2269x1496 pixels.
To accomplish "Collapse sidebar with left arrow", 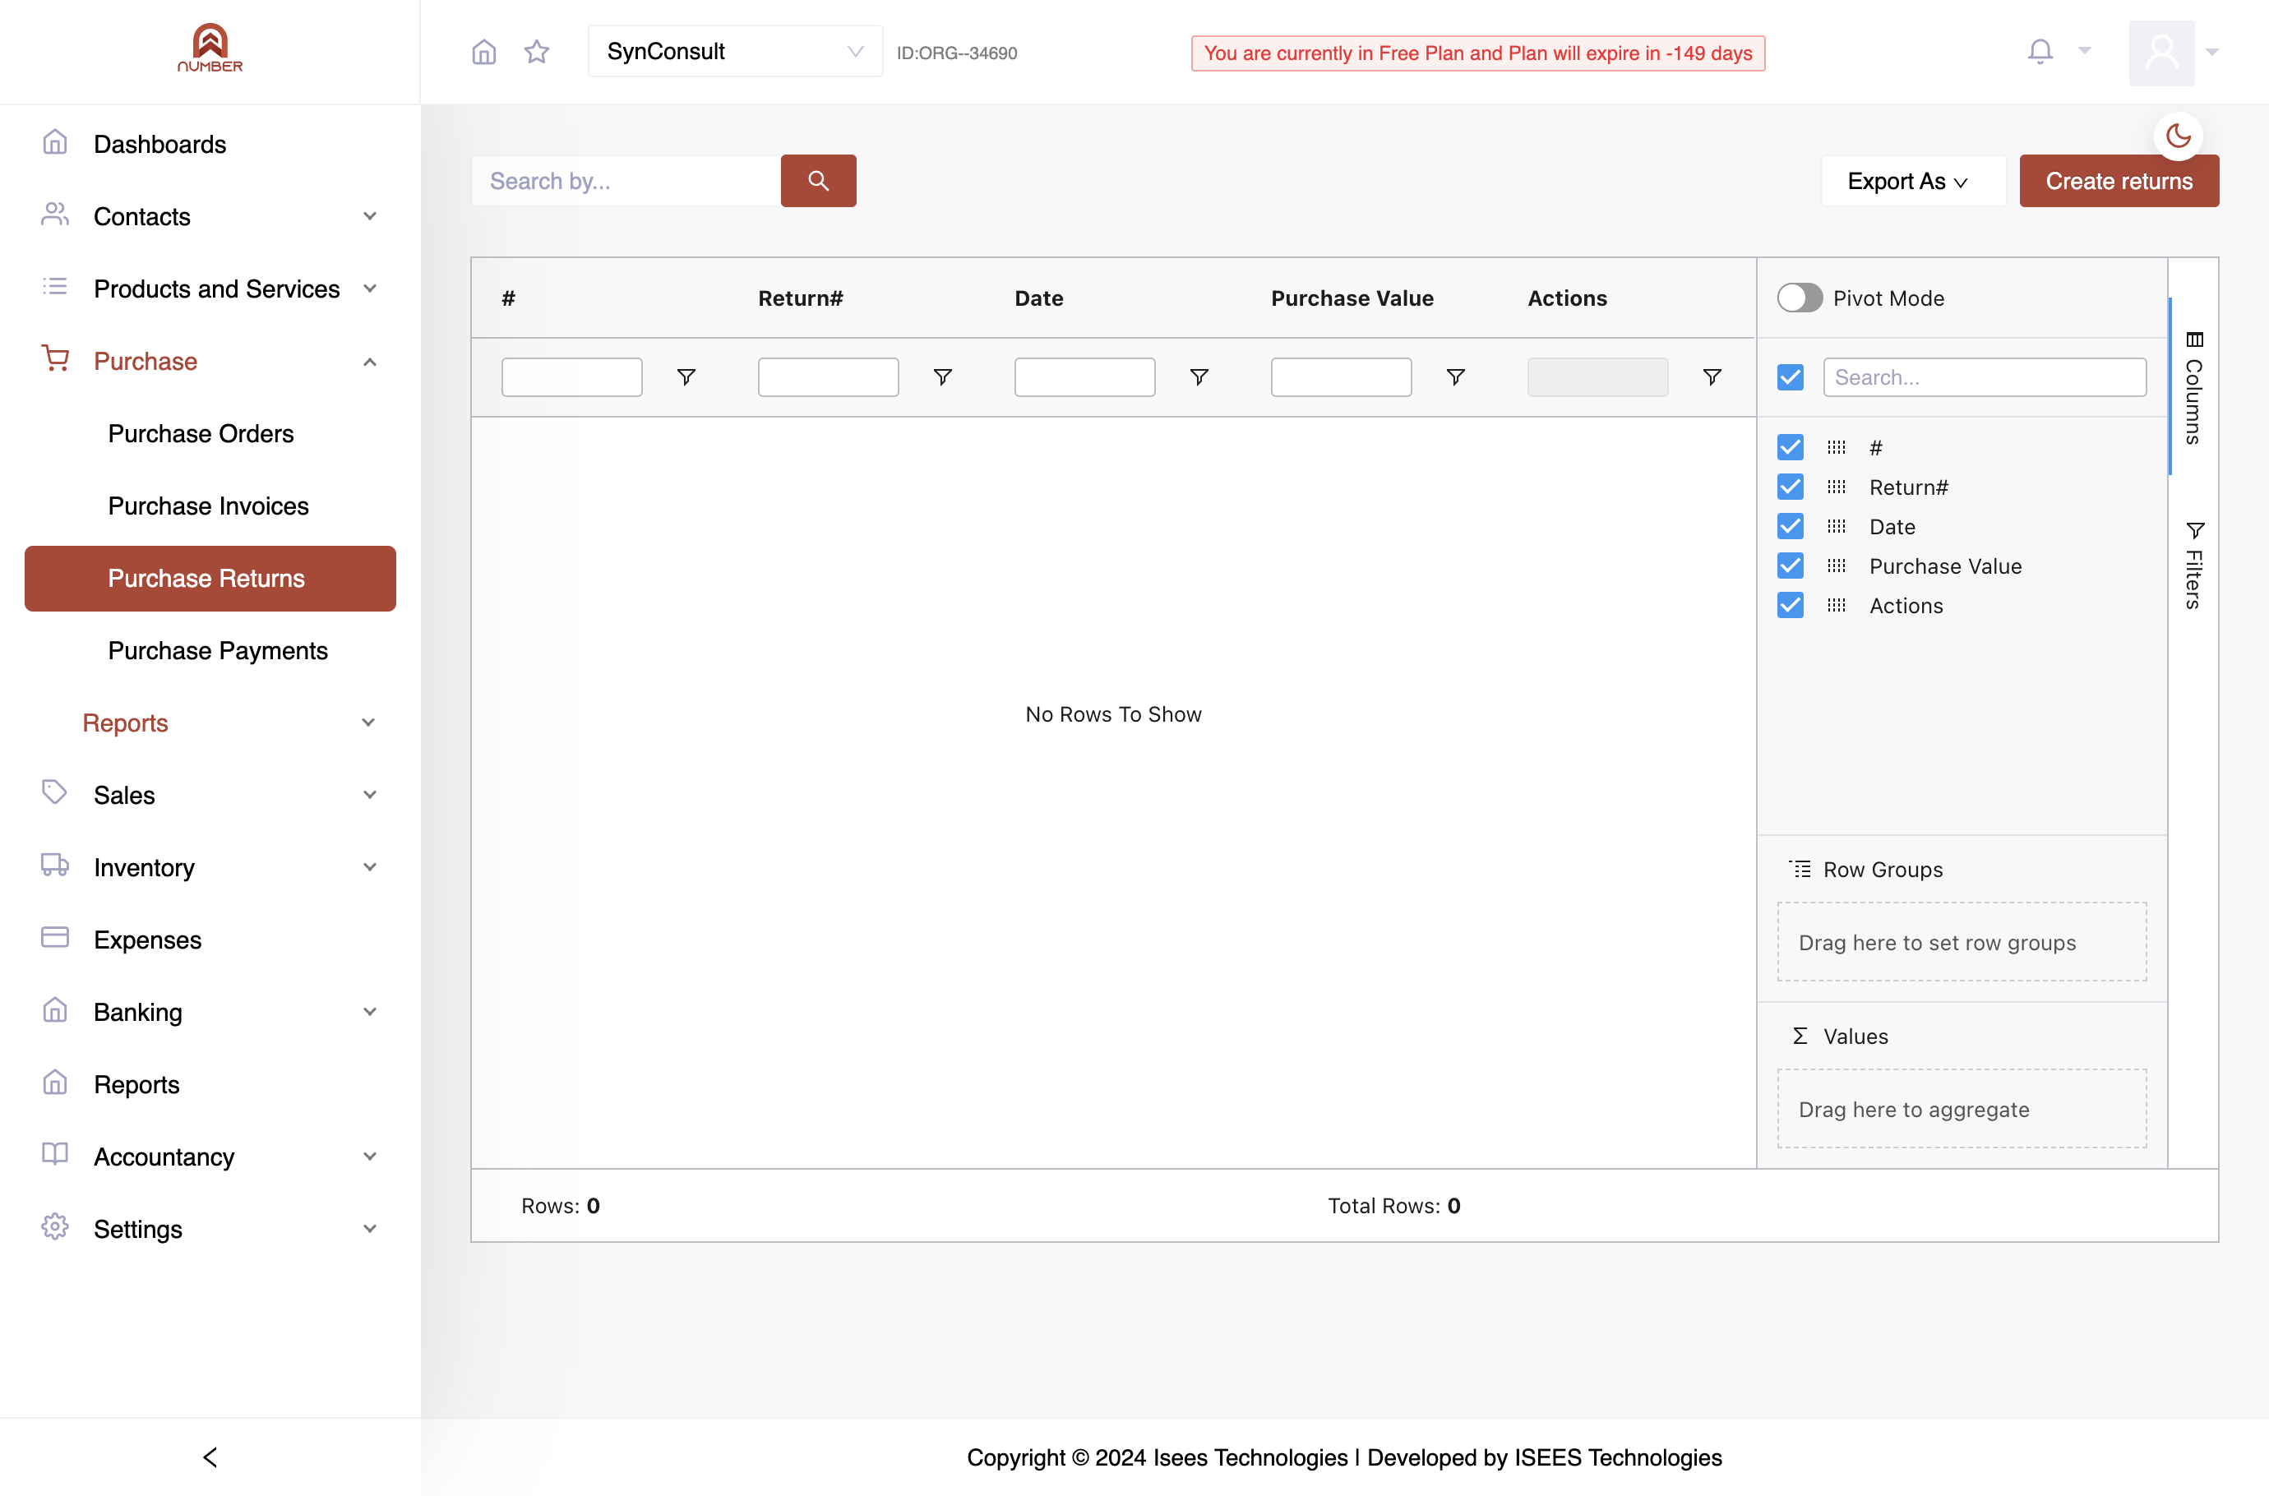I will 210,1457.
